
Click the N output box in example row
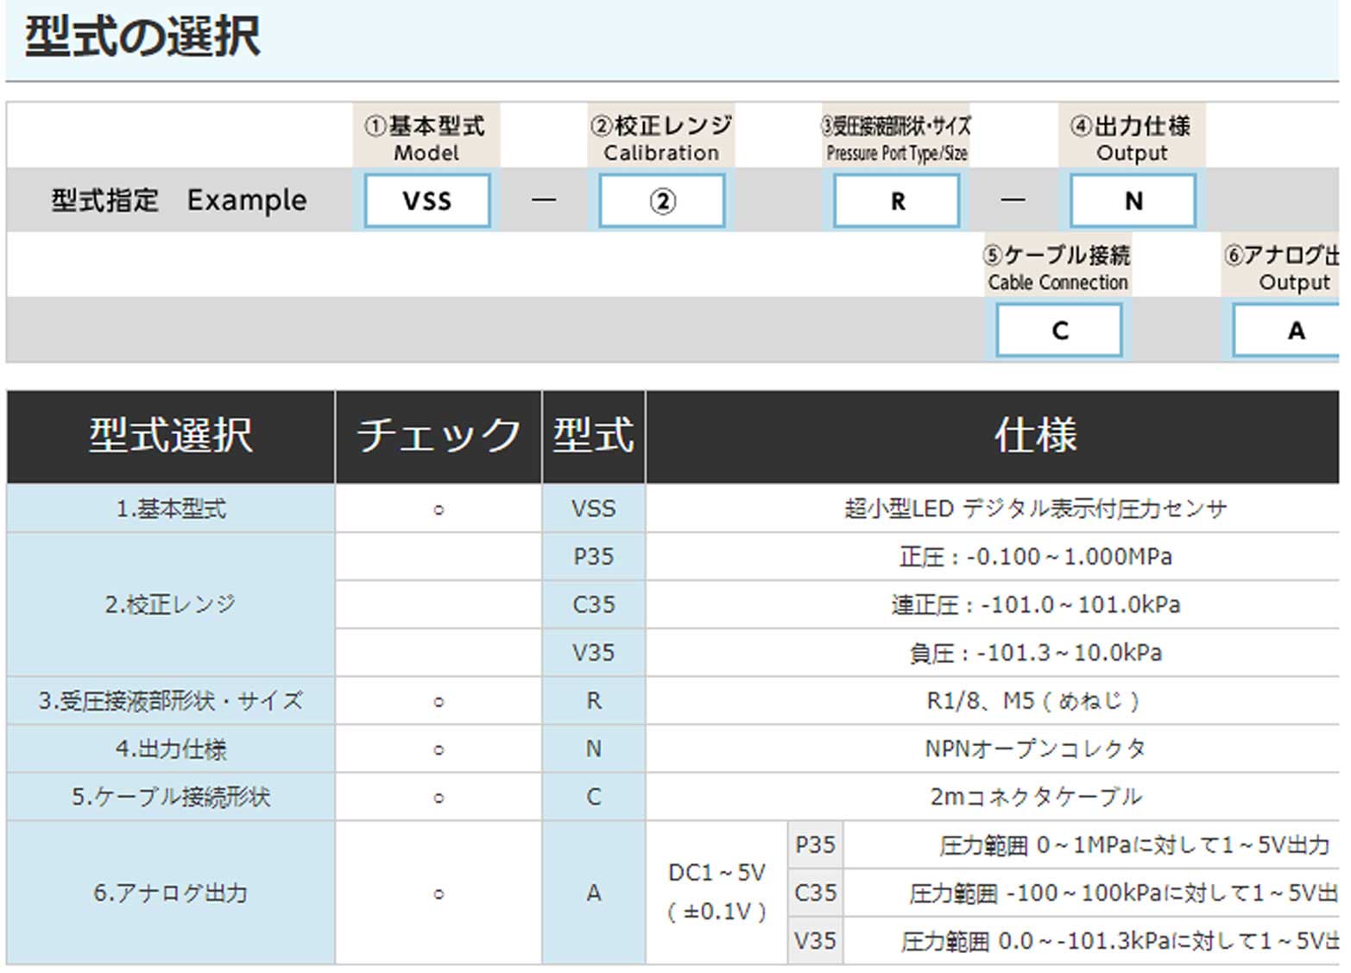click(x=1133, y=201)
